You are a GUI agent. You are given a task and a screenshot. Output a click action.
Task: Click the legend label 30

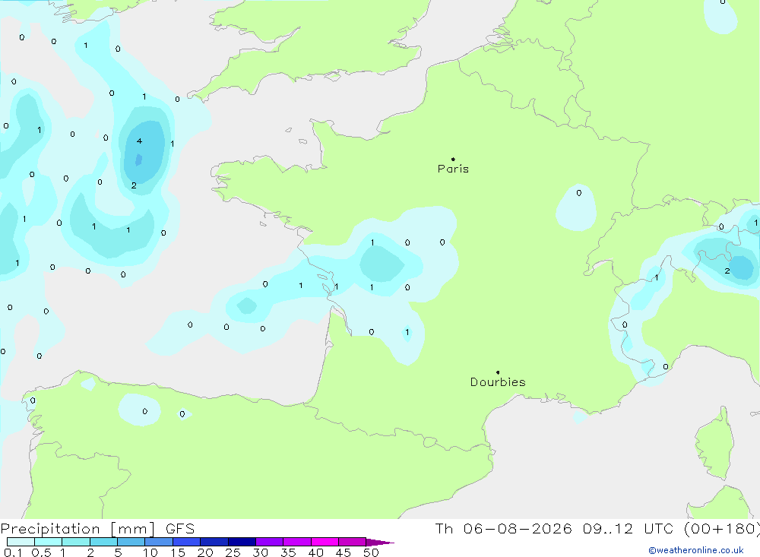[x=261, y=552]
